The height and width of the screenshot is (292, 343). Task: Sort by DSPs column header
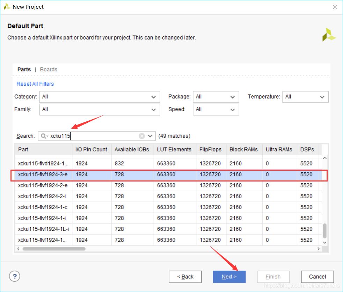tap(308, 149)
